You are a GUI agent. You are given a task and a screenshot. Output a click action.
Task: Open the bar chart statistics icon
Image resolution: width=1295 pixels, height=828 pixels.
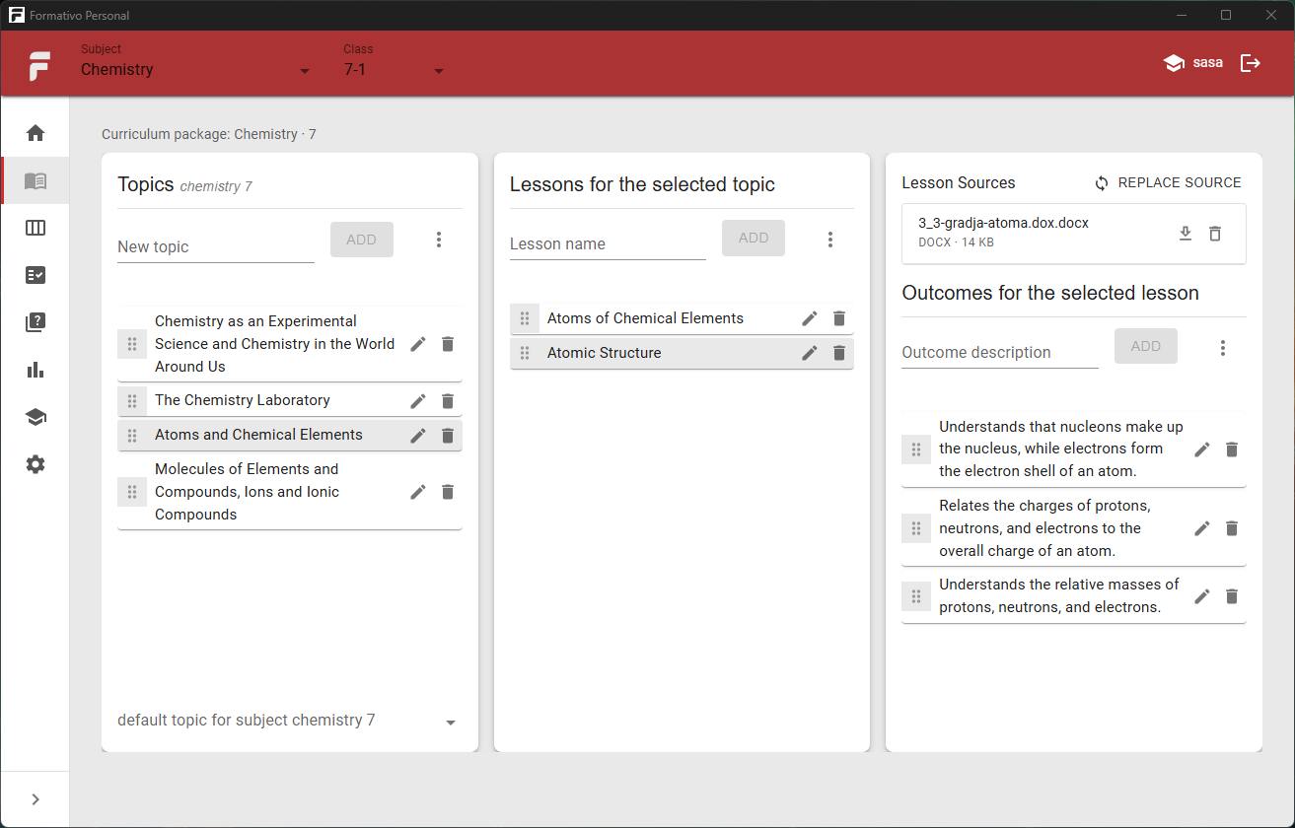[x=36, y=370]
